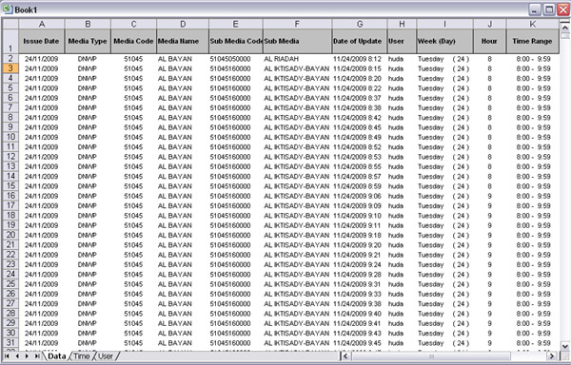Screen dimensions: 571x365
Task: Click horizontal scrollbar right arrow
Action: coord(552,356)
